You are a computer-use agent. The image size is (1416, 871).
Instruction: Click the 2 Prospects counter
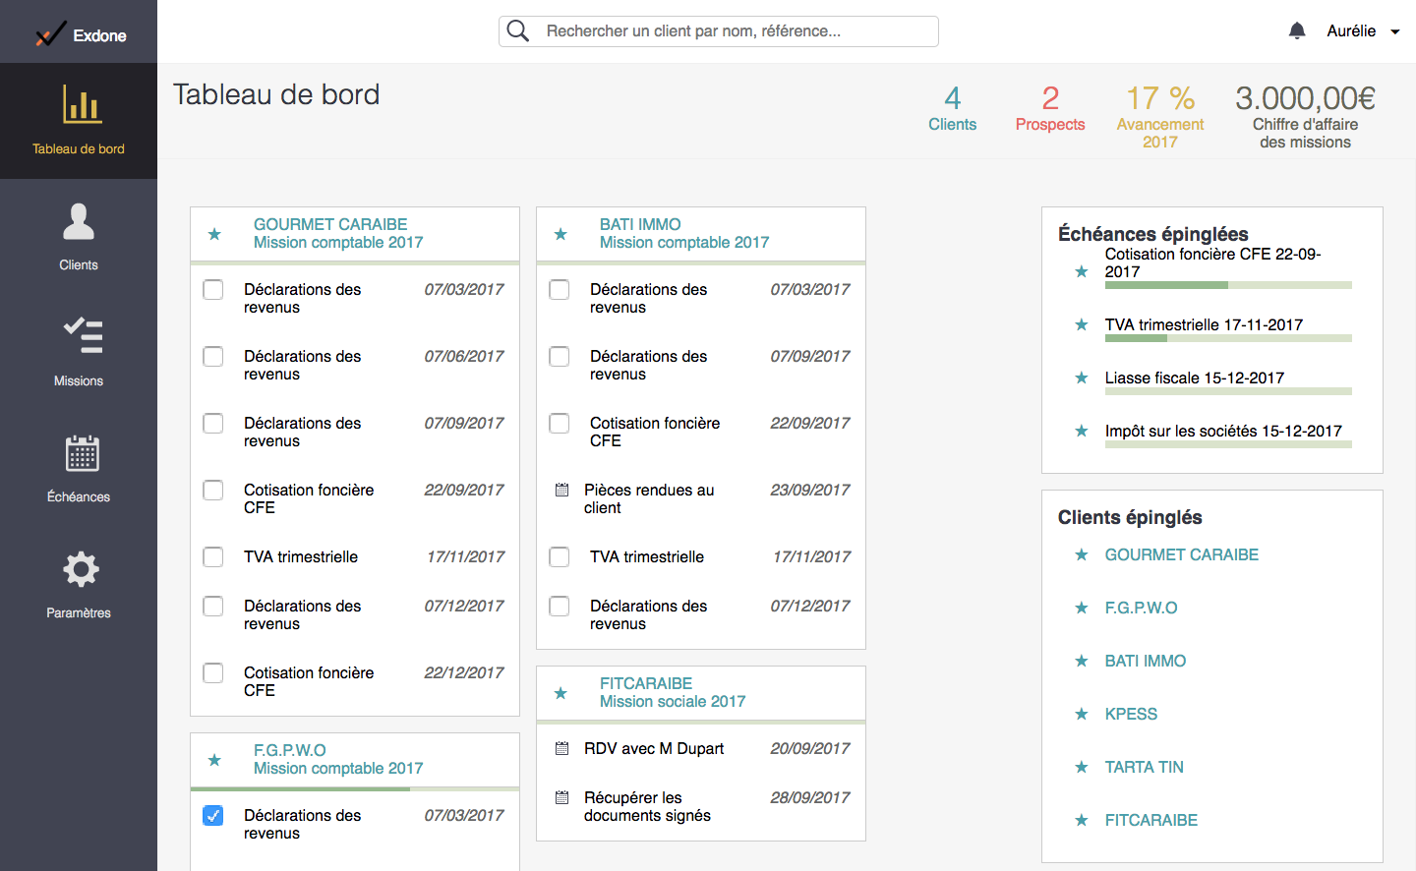(1050, 108)
